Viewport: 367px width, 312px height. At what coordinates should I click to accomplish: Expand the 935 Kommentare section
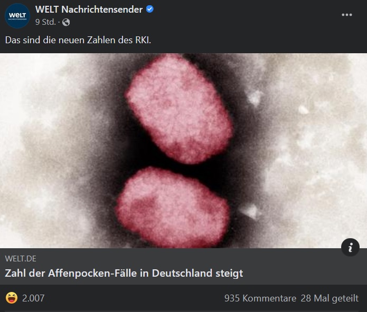point(260,298)
